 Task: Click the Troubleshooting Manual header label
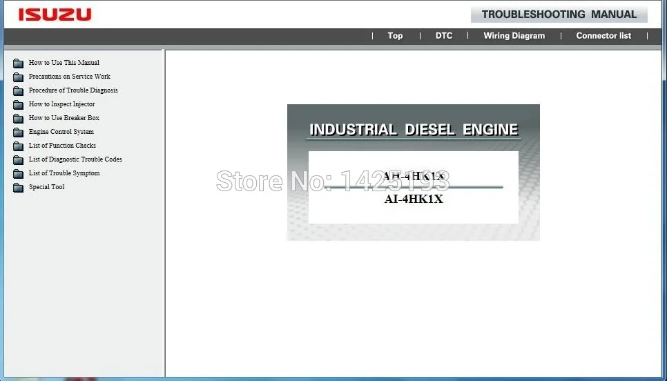559,14
